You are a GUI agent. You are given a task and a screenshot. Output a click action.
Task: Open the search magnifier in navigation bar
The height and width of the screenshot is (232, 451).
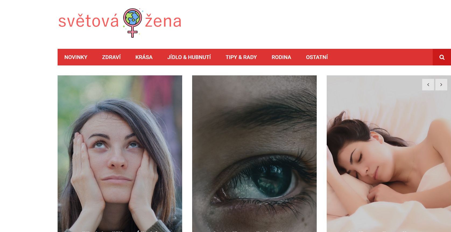tap(442, 57)
